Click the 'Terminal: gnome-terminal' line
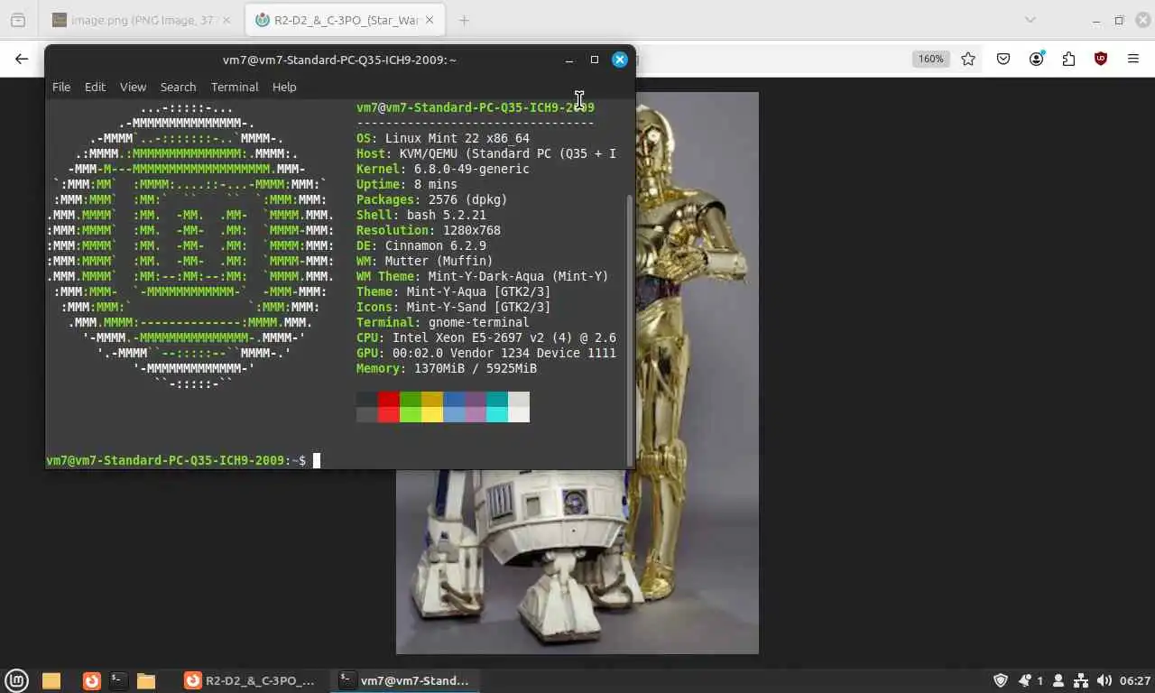The height and width of the screenshot is (693, 1155). 443,322
